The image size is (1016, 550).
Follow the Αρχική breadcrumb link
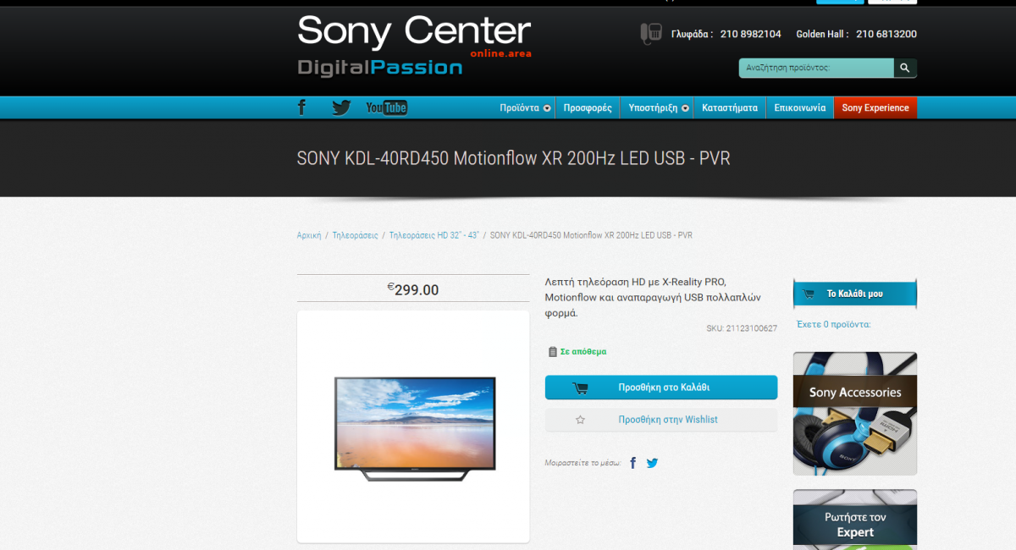coord(309,235)
